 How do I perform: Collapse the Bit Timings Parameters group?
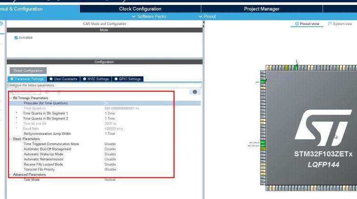click(x=10, y=98)
